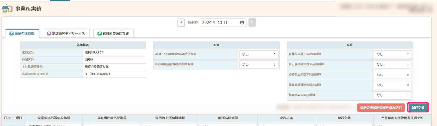Go to next month with right arrow

click(252, 23)
